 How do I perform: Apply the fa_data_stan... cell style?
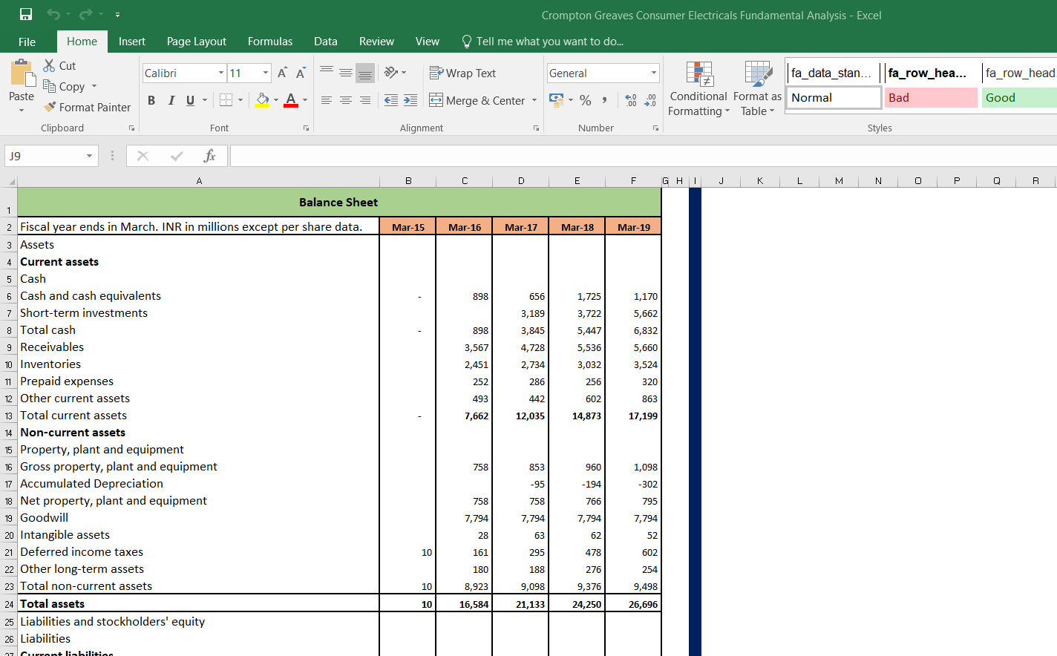click(834, 73)
